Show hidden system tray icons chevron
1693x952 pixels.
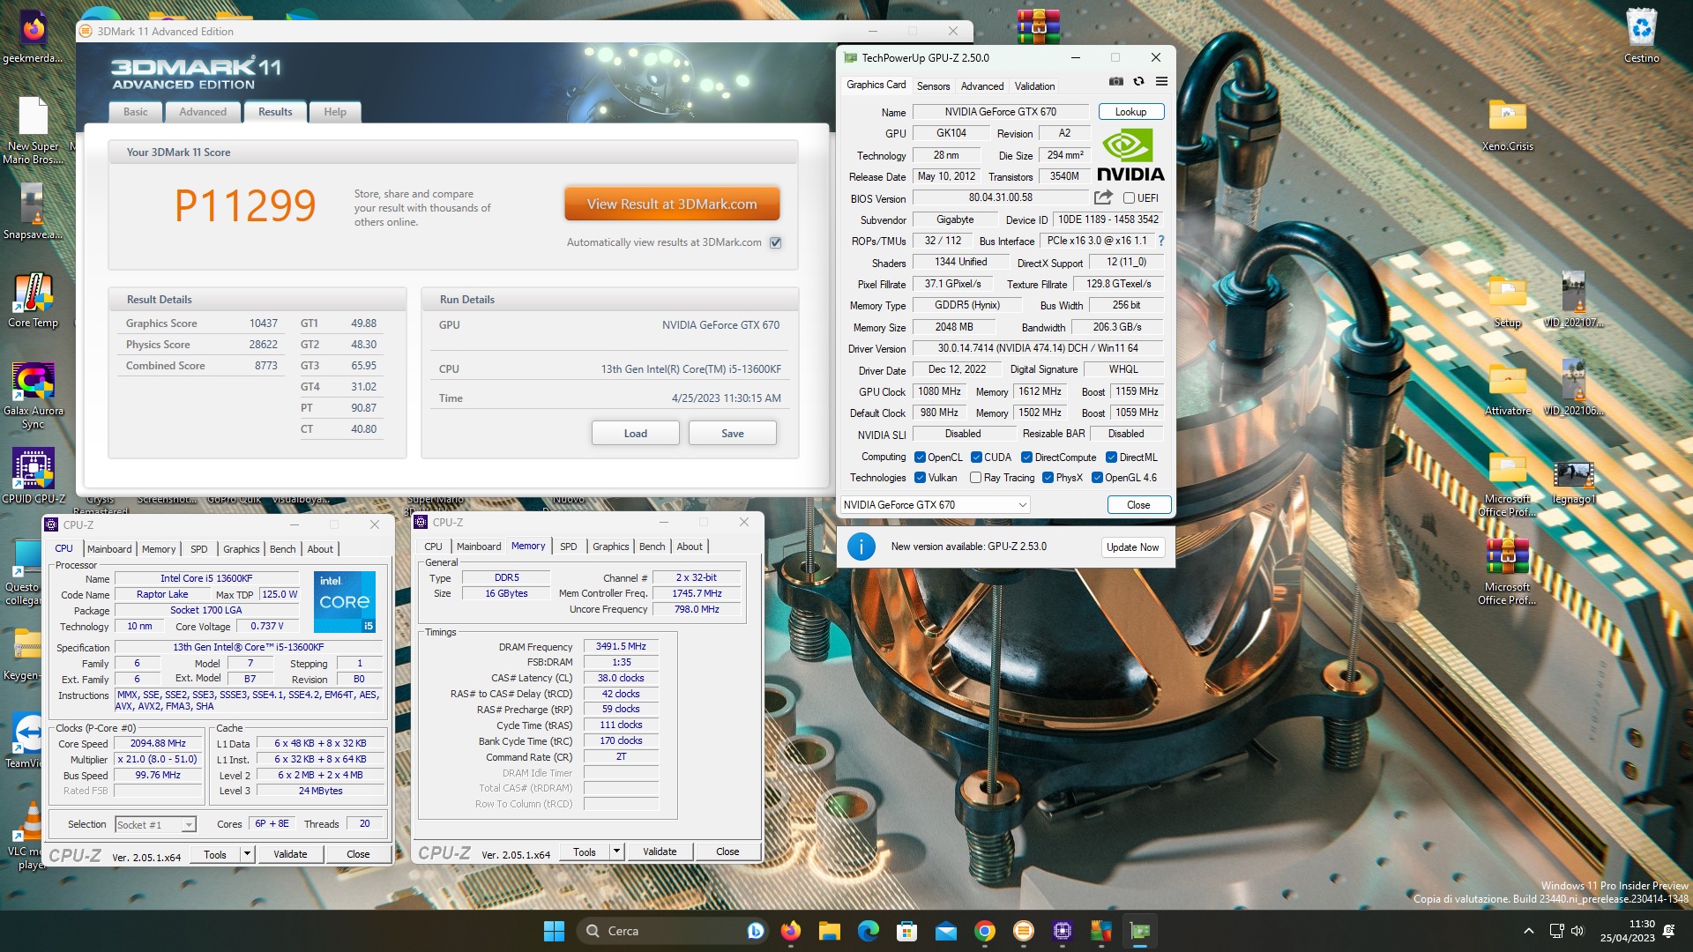pos(1528,931)
